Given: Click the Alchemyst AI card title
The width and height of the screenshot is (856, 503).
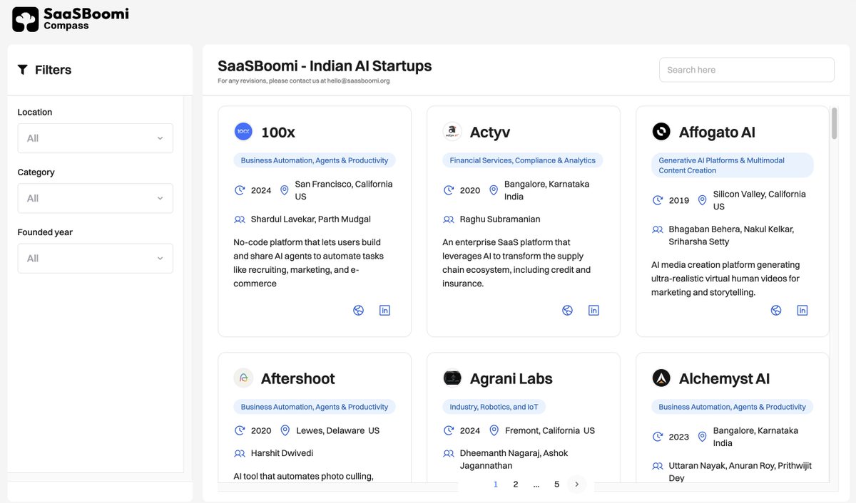Looking at the screenshot, I should pyautogui.click(x=725, y=378).
